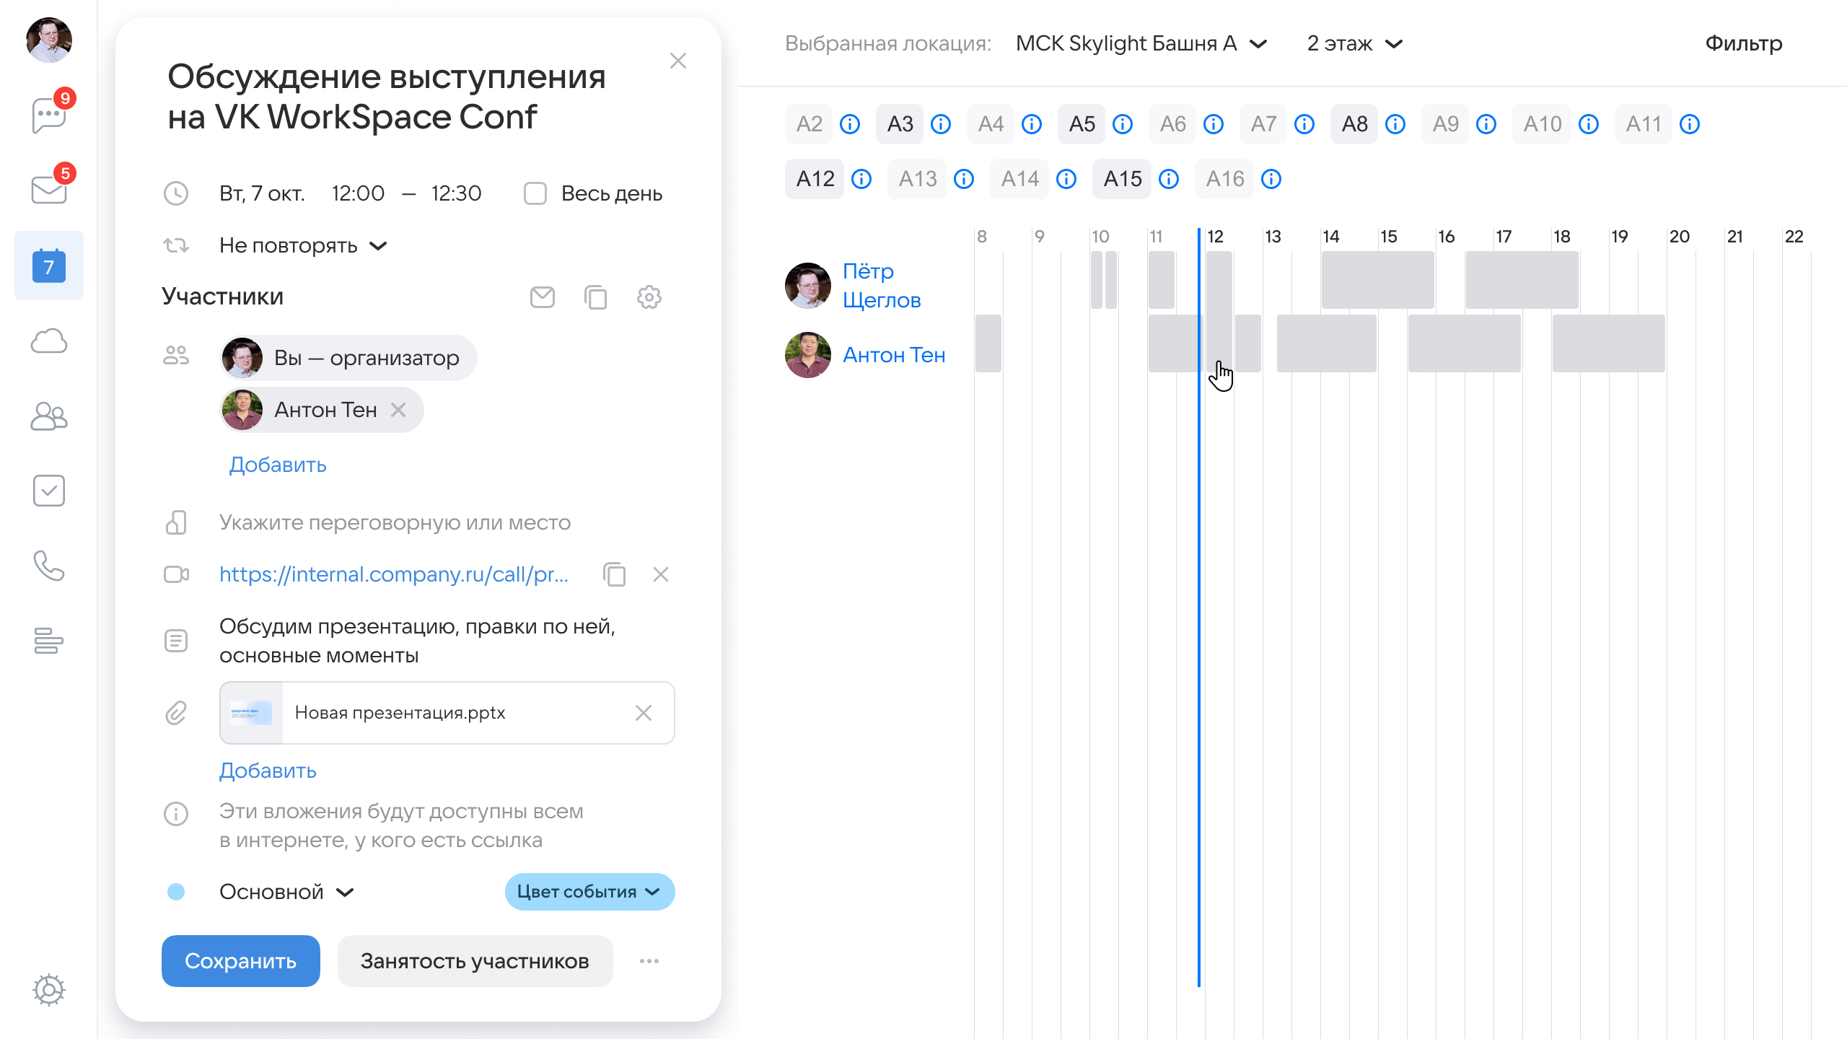Open participants settings gear icon
Image resolution: width=1847 pixels, height=1039 pixels.
tap(649, 297)
